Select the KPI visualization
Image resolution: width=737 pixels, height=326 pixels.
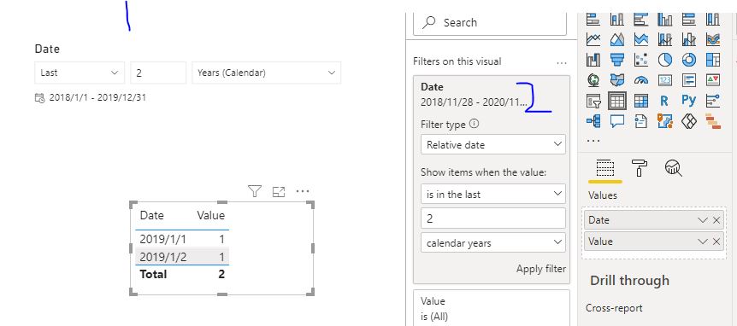tap(713, 80)
